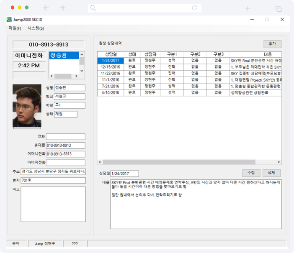Click the Jump2000 app icon in title bar

9,20
